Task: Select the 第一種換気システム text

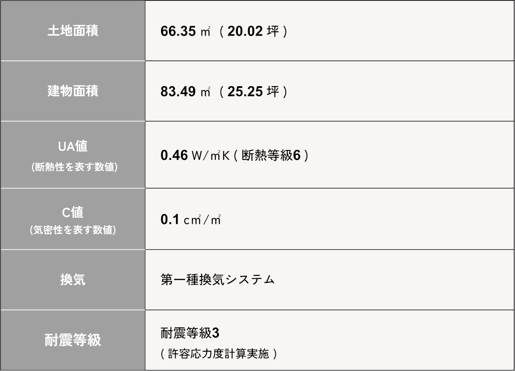Action: (x=218, y=280)
